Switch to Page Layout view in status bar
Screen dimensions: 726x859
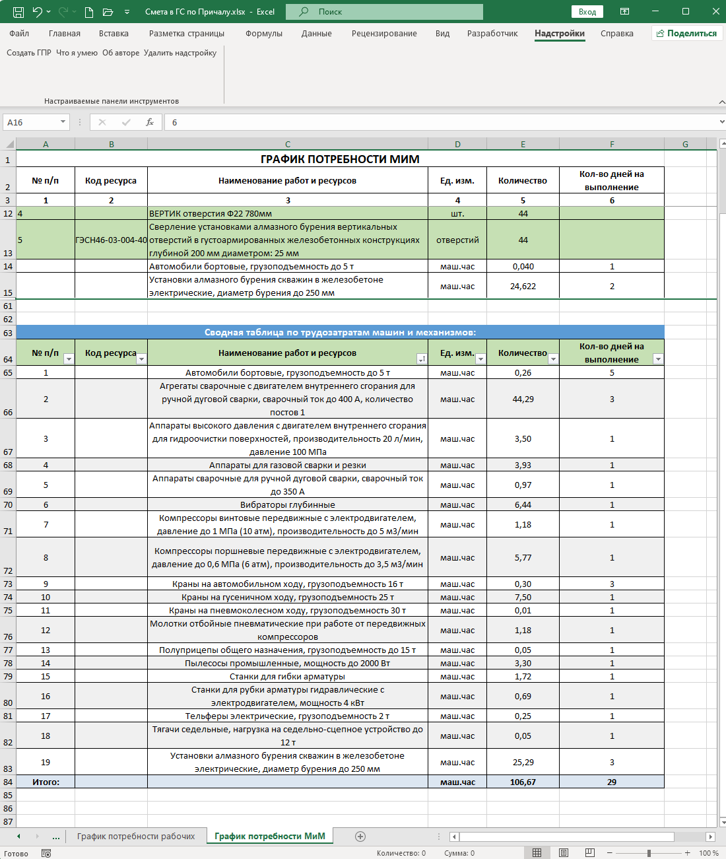[x=563, y=853]
